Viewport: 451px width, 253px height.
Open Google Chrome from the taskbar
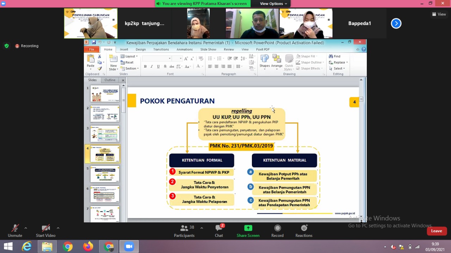click(68, 247)
